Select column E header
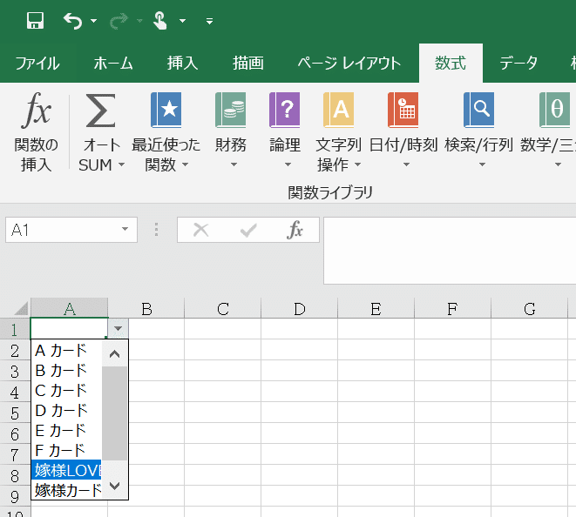This screenshot has height=517, width=576. tap(376, 309)
